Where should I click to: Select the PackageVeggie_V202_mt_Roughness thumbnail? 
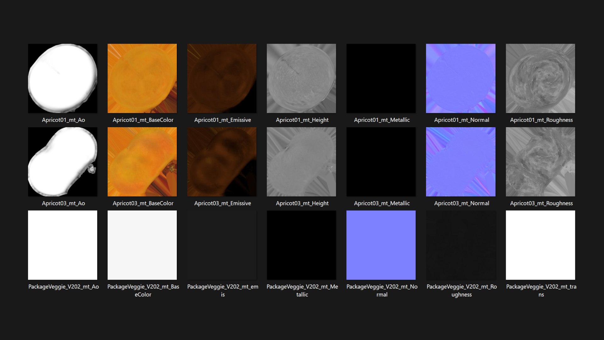pyautogui.click(x=461, y=245)
